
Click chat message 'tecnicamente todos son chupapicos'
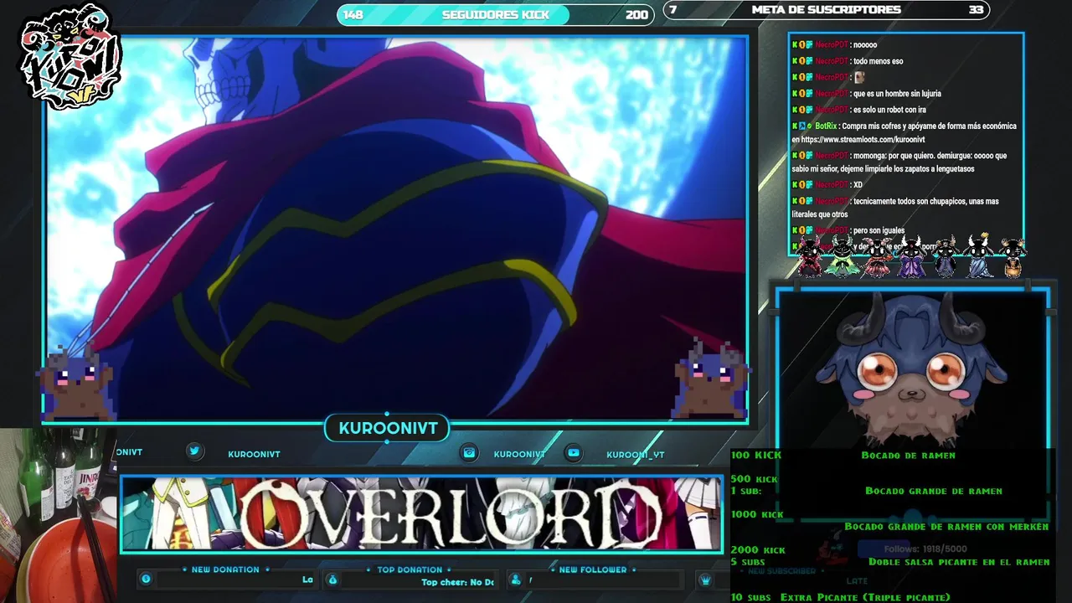pyautogui.click(x=896, y=208)
